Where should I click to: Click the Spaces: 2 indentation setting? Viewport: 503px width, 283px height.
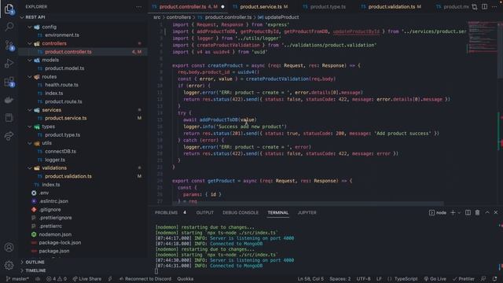[340, 279]
